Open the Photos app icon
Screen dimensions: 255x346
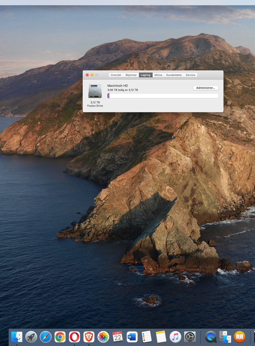point(103,337)
